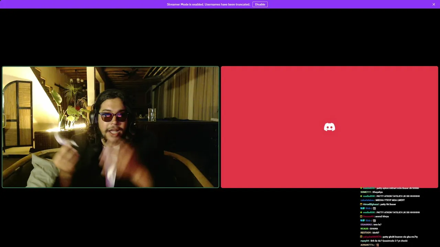This screenshot has height=247, width=440.
Task: Click the emote in ADNAN777x's message
Action: (x=377, y=245)
